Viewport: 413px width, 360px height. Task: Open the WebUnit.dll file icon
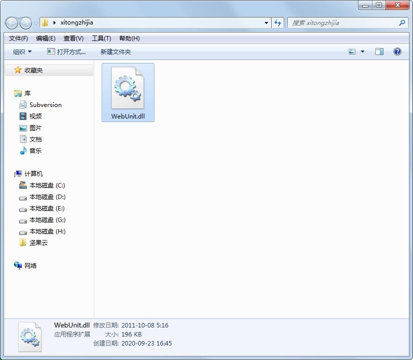click(128, 87)
